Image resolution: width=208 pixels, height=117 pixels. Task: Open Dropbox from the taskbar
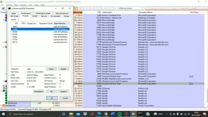(x=85, y=114)
